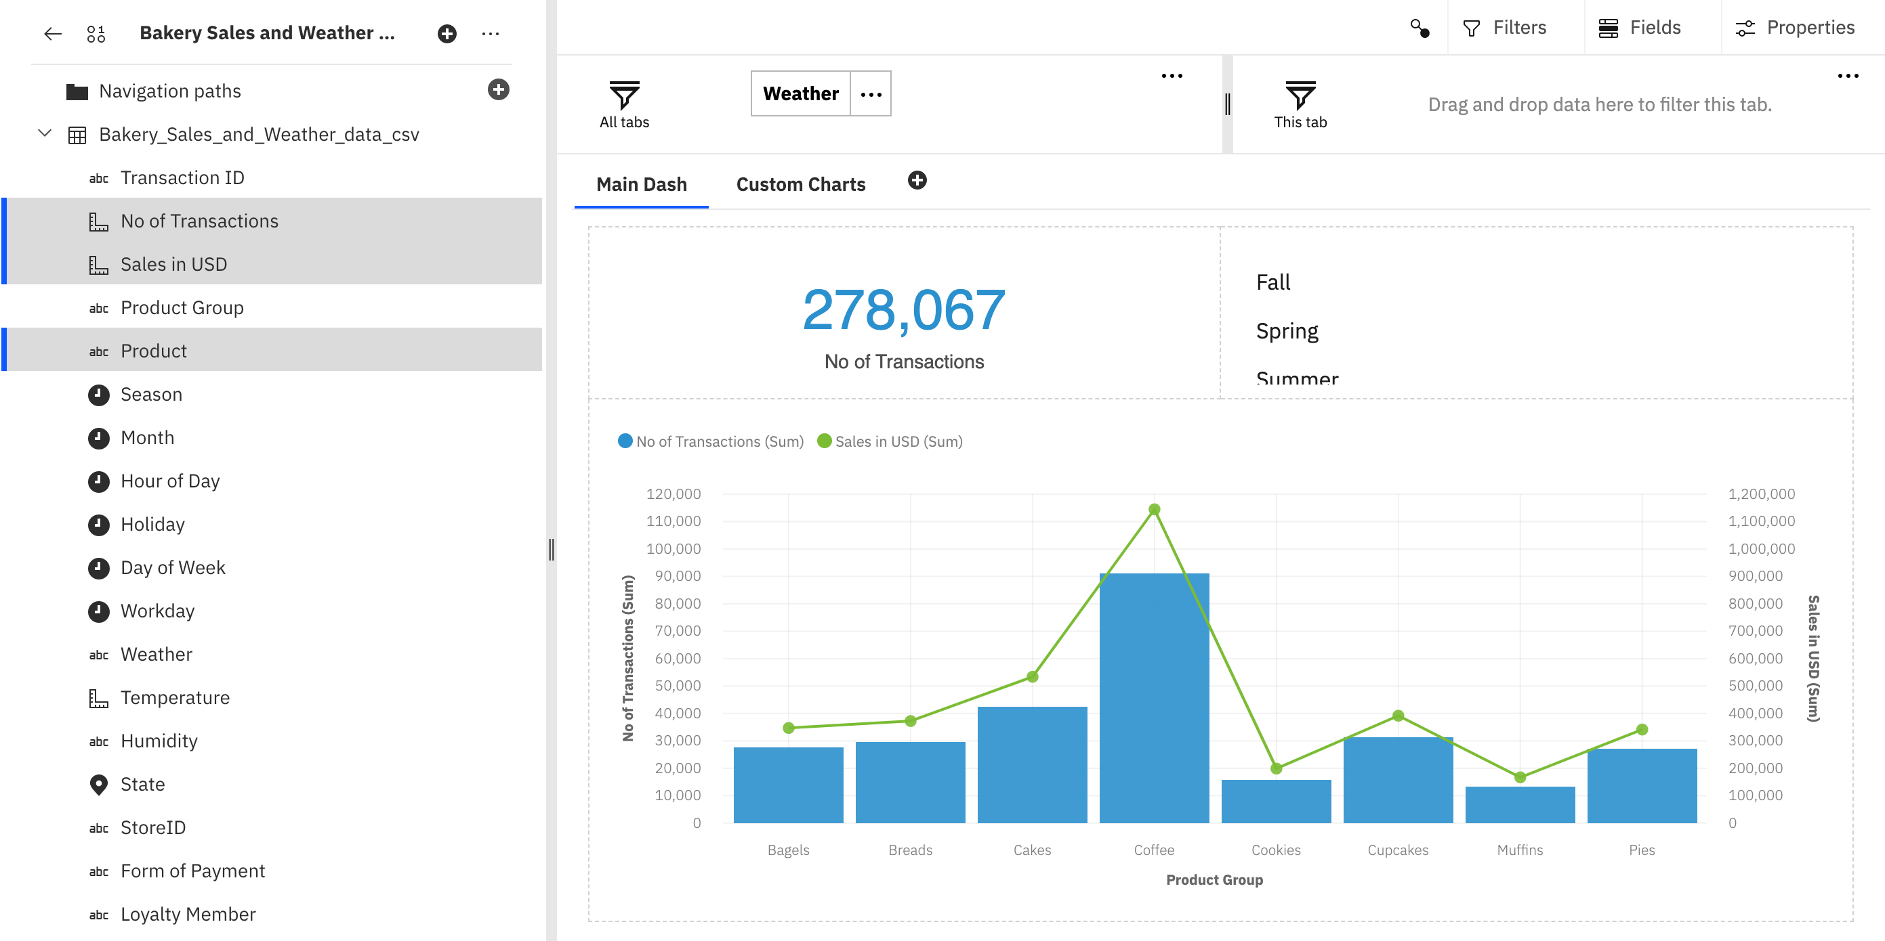Open the Properties panel
The height and width of the screenshot is (941, 1885).
[1796, 26]
